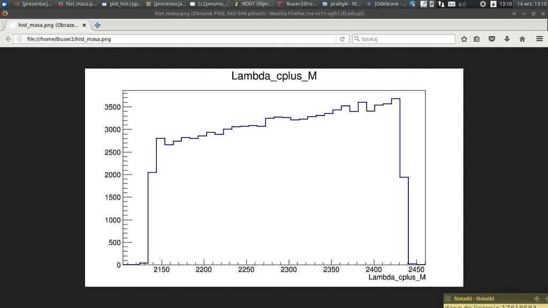Viewport: 548px width, 308px height.
Task: Open the Downloads arrow in toolbar
Action: (507, 39)
